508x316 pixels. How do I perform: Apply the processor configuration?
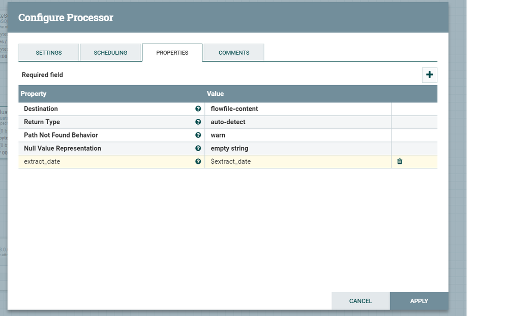[419, 301]
